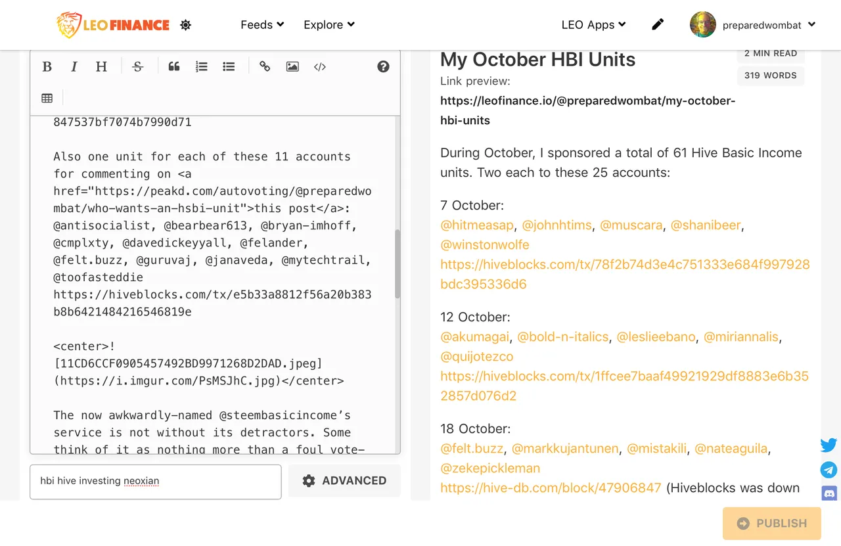Open @markkujantunen profile link

pos(565,448)
